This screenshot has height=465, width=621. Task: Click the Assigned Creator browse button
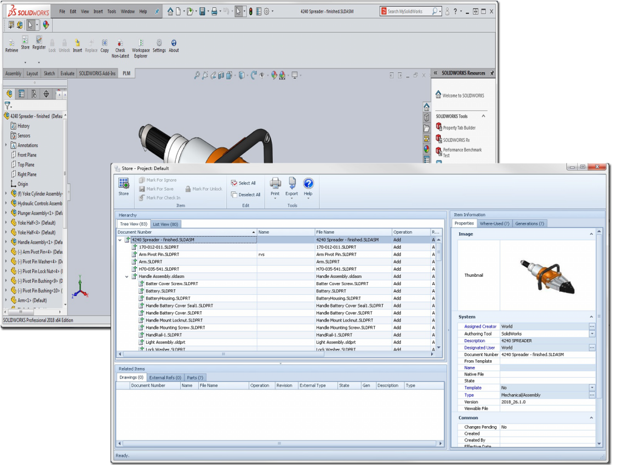click(592, 326)
